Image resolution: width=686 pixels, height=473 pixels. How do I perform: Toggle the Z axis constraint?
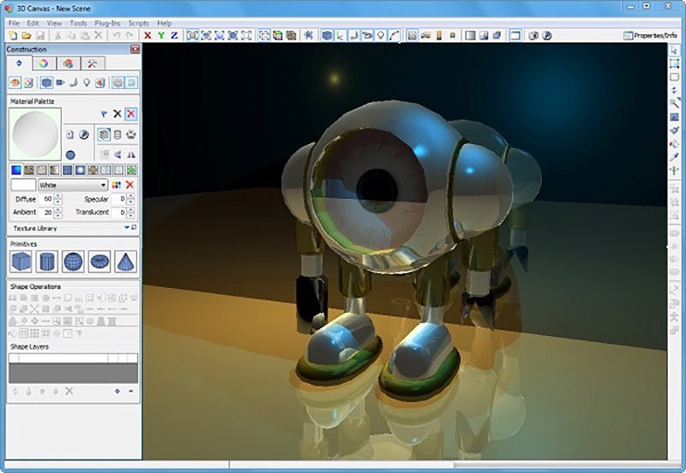click(x=174, y=36)
